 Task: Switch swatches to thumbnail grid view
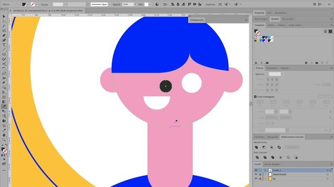[330, 31]
